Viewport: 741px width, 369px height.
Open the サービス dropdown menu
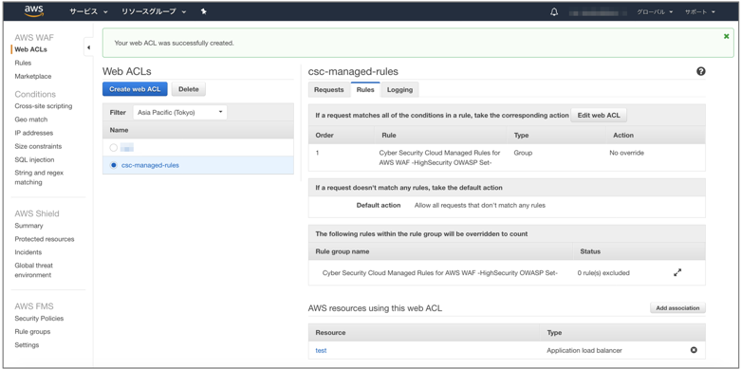click(x=89, y=11)
